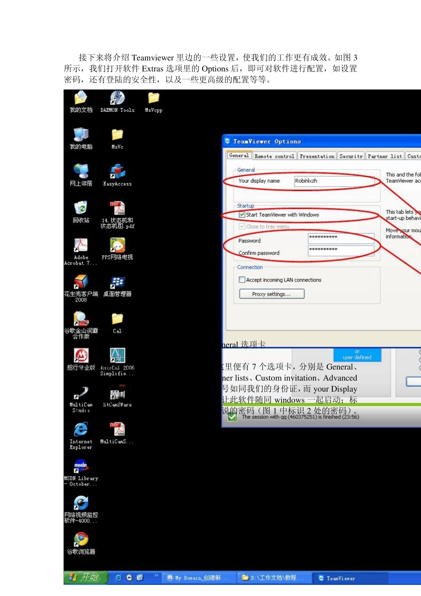The height and width of the screenshot is (596, 421).
Task: Click the Password input field
Action: pyautogui.click(x=341, y=238)
